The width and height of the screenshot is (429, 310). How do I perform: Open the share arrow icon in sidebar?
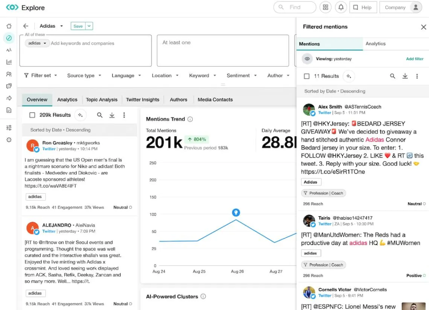point(9,98)
